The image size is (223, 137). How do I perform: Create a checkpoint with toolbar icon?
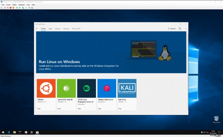(23, 8)
